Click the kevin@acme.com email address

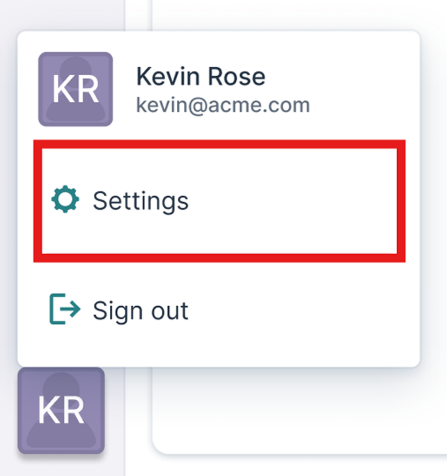click(x=223, y=105)
